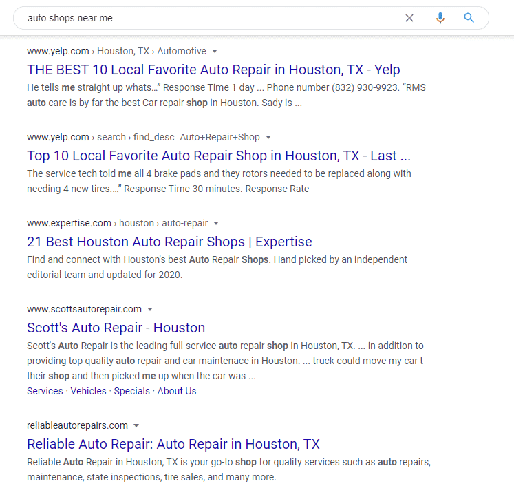Clear the search box with the X icon
This screenshot has width=514, height=499.
coord(409,18)
